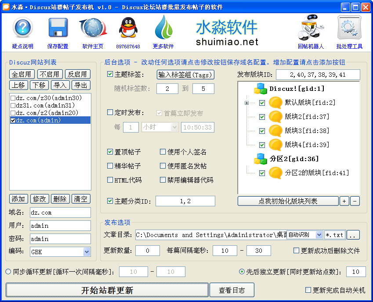Screen dimensions: 373x302
Task: Click the 反启用 button
Action: [78, 74]
